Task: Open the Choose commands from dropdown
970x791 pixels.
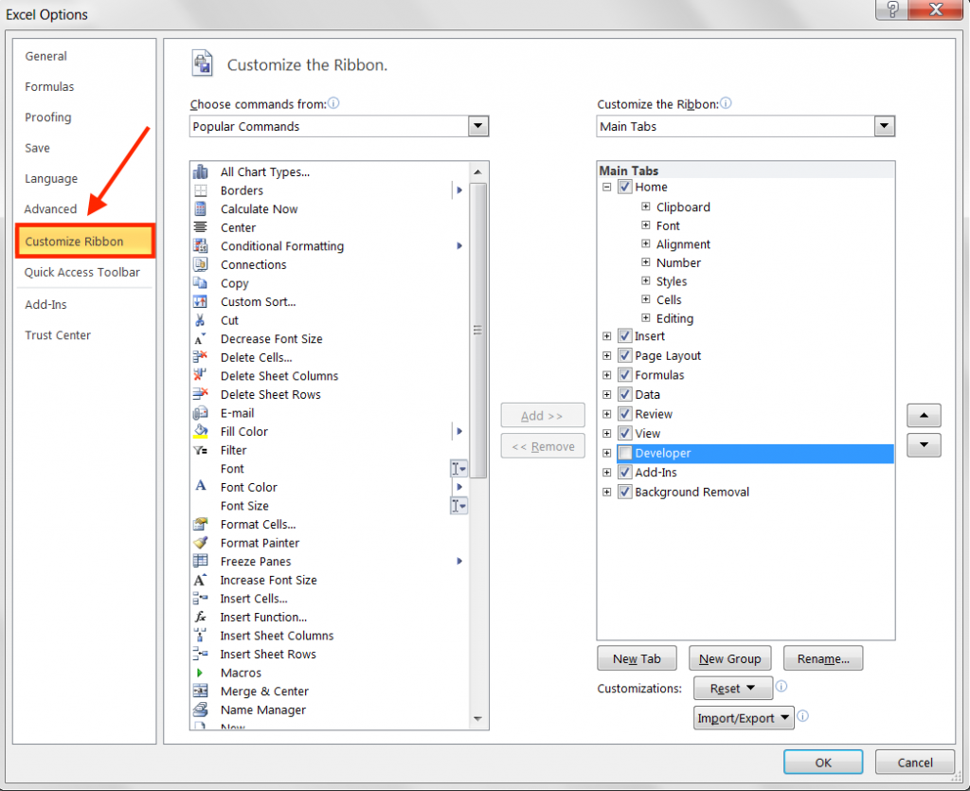Action: point(478,126)
